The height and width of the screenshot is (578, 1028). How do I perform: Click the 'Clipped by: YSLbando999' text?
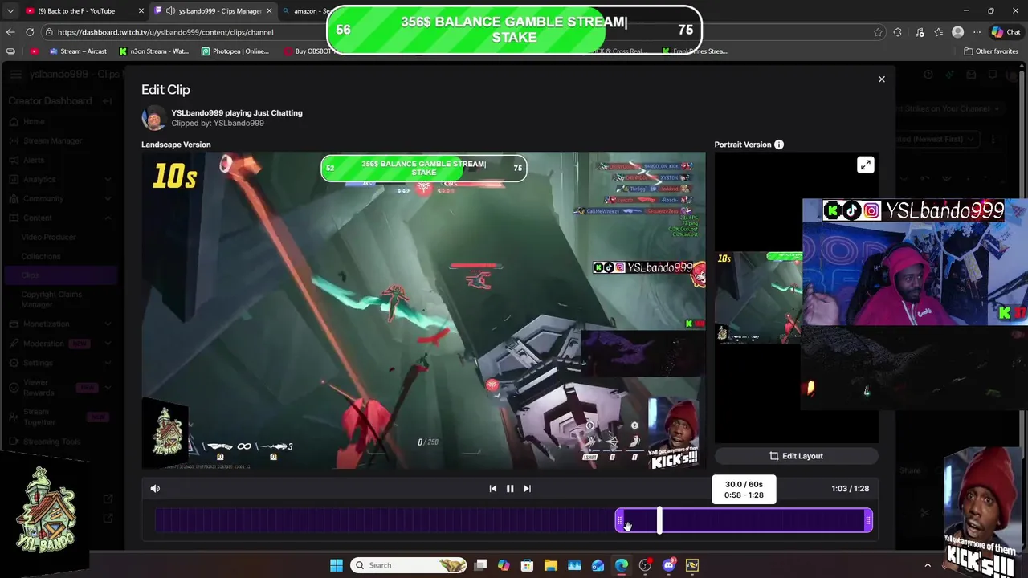(x=218, y=124)
